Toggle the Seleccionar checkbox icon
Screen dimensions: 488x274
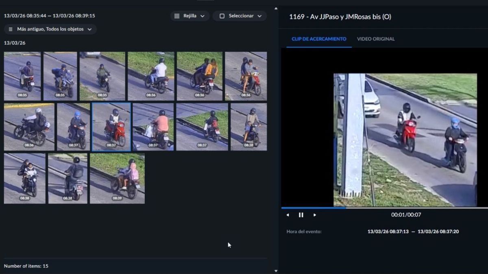222,16
